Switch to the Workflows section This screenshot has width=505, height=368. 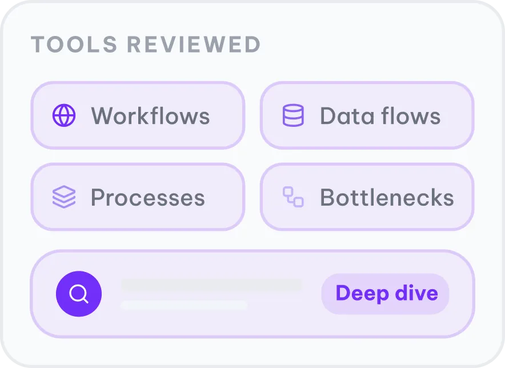137,115
